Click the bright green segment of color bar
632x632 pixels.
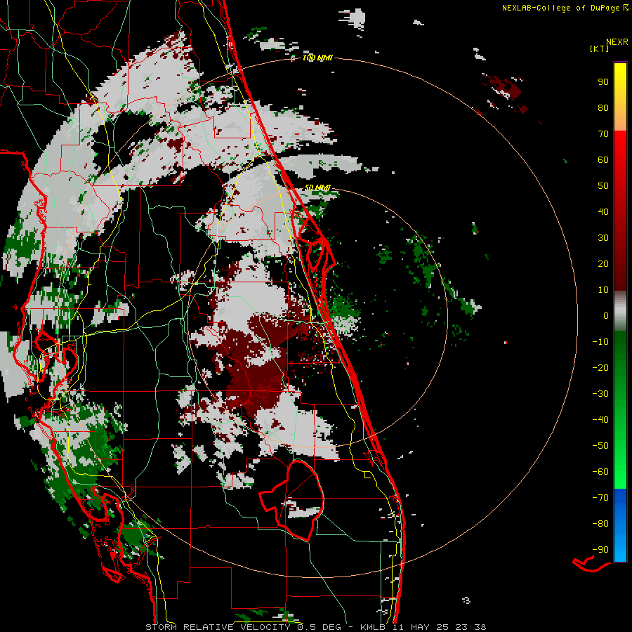coord(620,463)
